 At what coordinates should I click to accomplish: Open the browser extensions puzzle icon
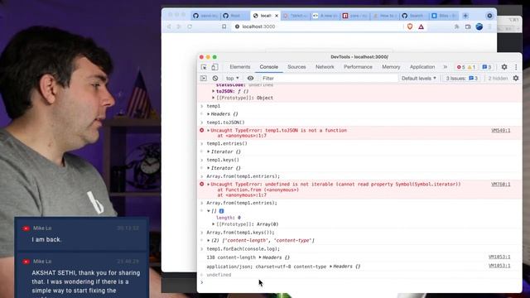(456, 26)
